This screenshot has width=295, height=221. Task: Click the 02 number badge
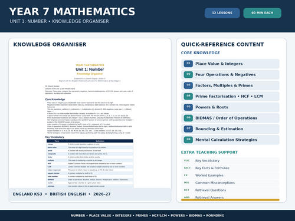tap(188, 74)
